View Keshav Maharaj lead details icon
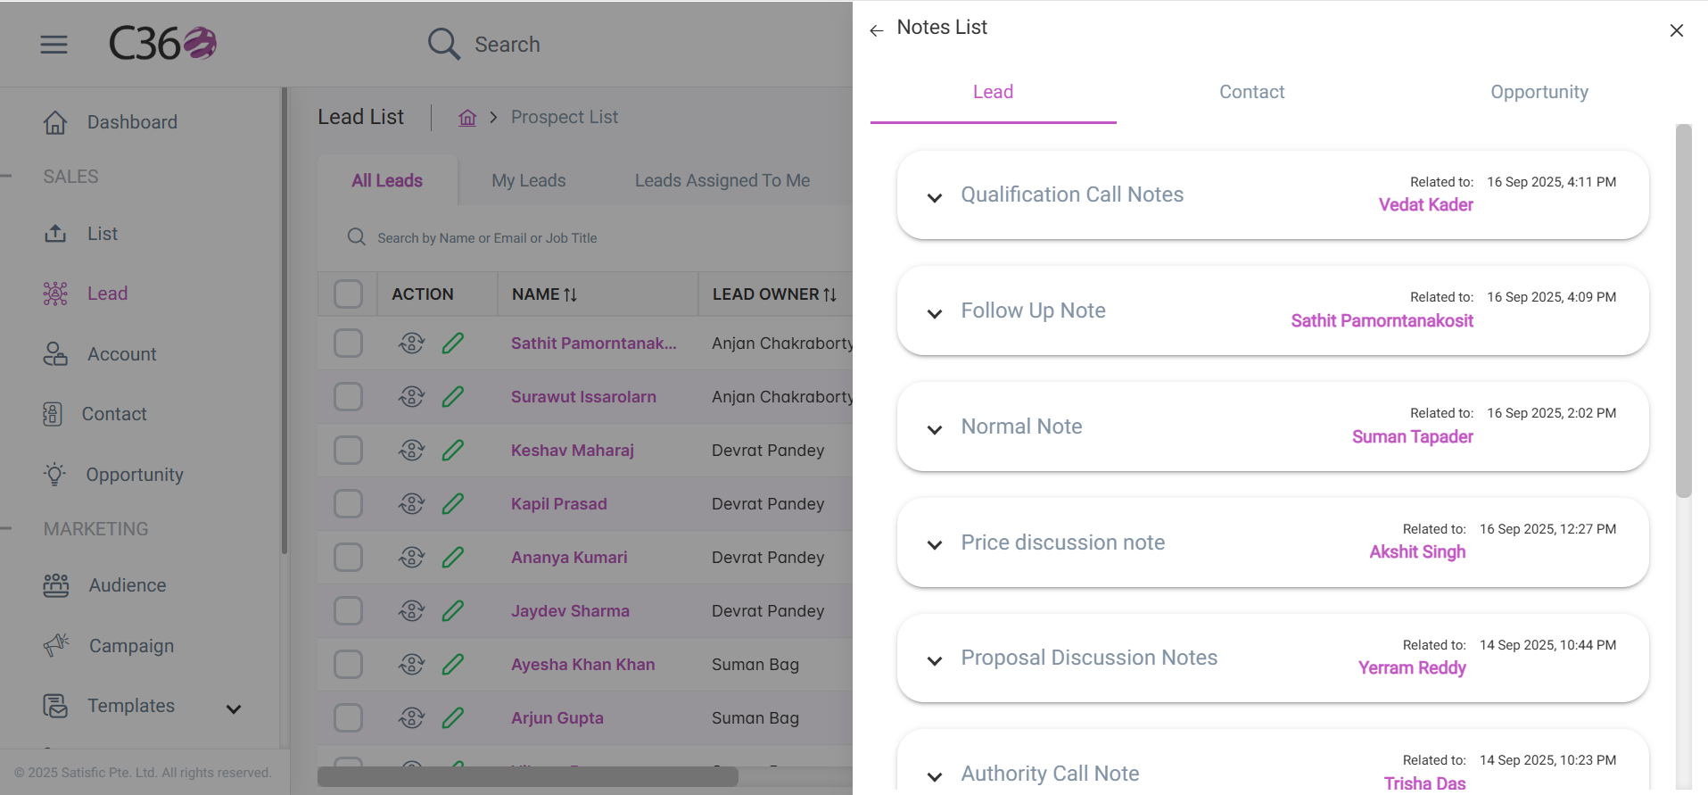The height and width of the screenshot is (795, 1708). (x=411, y=450)
